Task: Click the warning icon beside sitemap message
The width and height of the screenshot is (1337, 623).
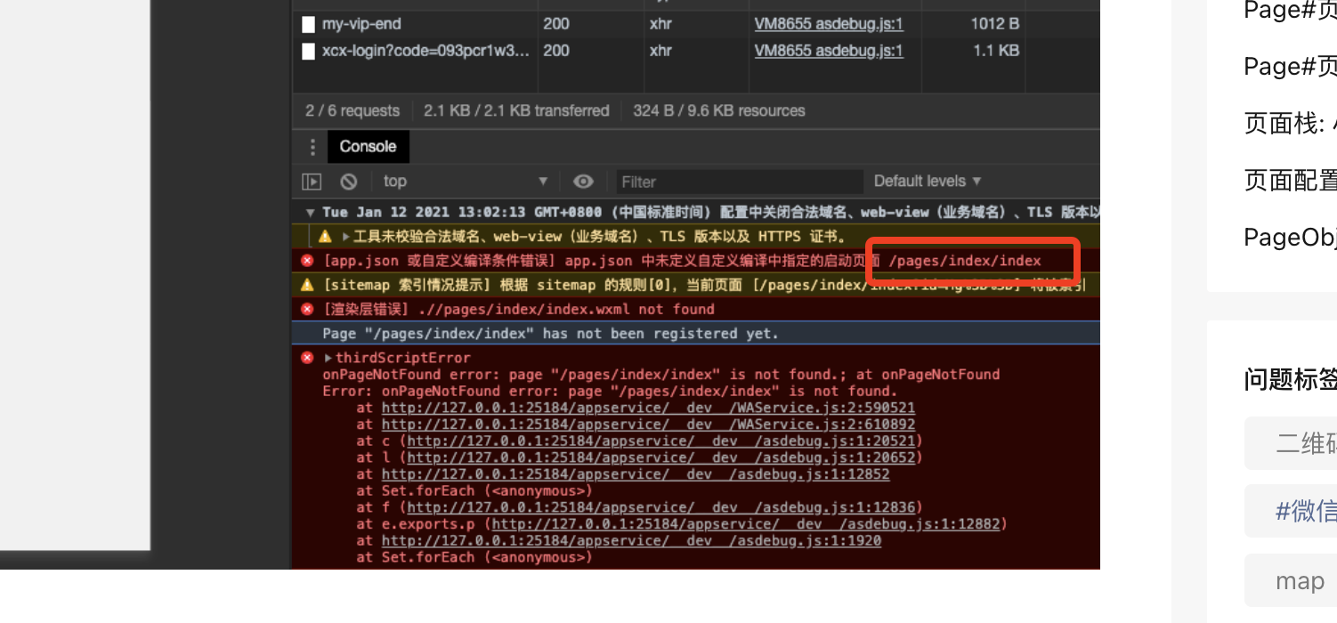Action: 307,285
